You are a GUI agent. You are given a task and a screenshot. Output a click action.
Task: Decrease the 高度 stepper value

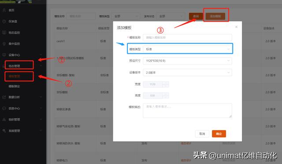pyautogui.click(x=166, y=97)
